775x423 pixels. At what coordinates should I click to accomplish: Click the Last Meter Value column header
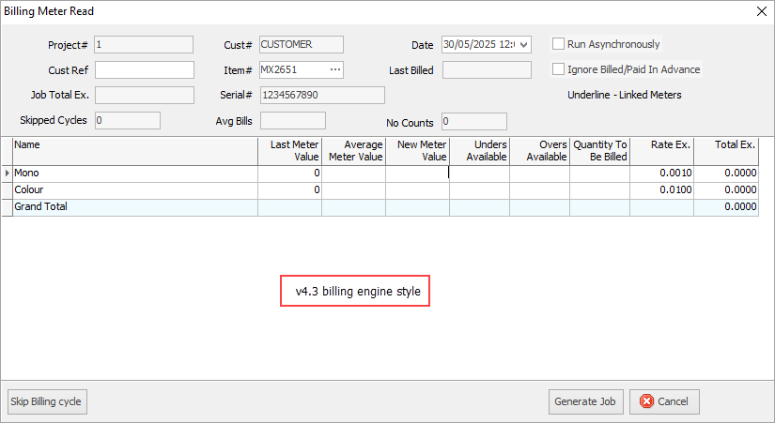pos(290,151)
